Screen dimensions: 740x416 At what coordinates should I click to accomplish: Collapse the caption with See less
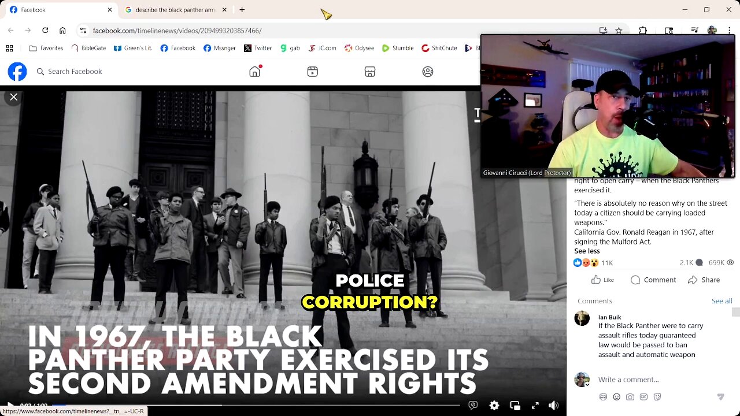click(587, 251)
